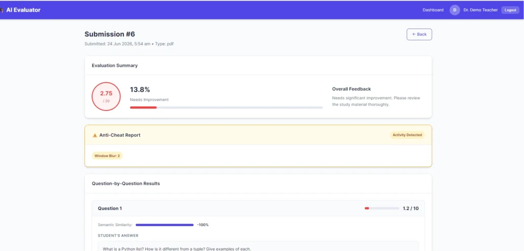Click the Window Blur: 2 tag
This screenshot has width=524, height=251.
tap(107, 156)
